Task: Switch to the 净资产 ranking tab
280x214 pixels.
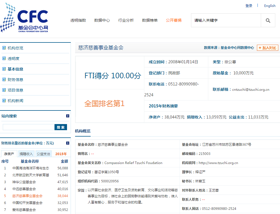Action: pos(9,154)
